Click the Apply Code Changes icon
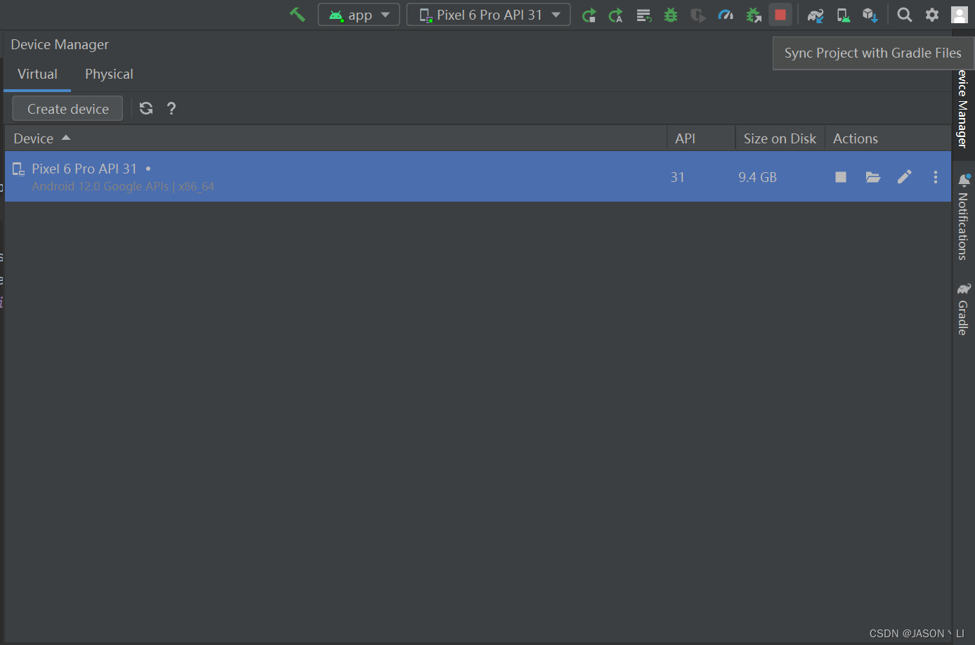 coord(643,15)
